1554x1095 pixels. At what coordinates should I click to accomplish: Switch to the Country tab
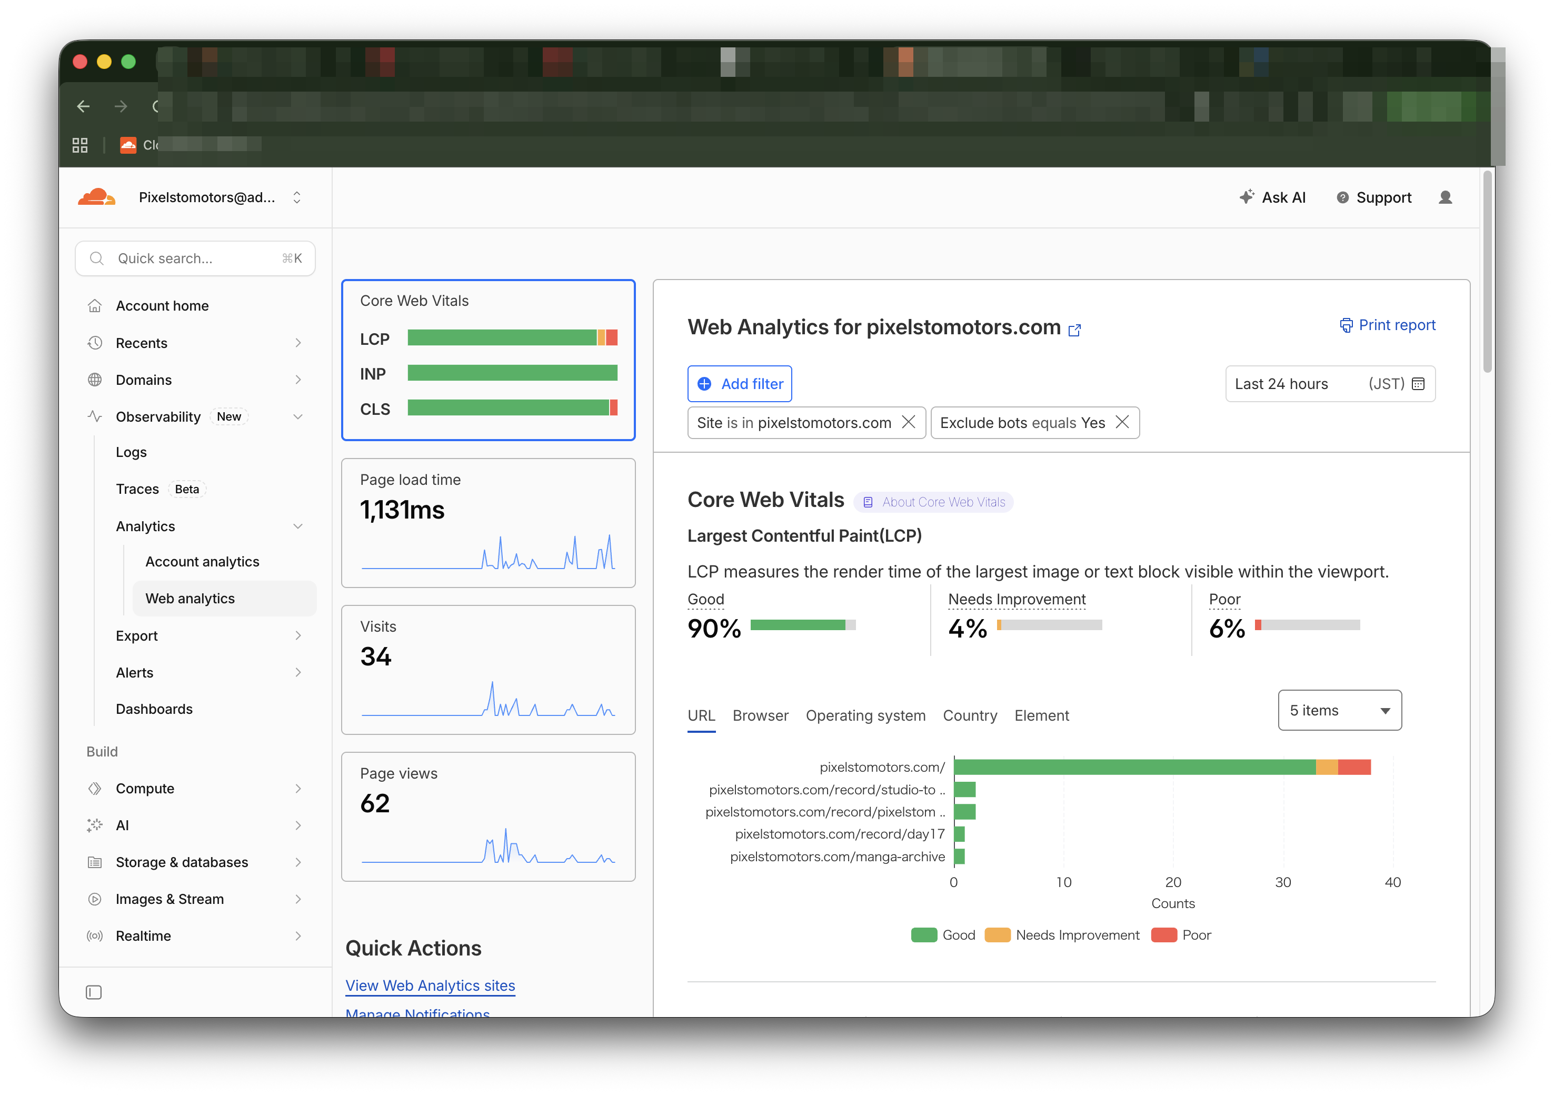pyautogui.click(x=969, y=715)
